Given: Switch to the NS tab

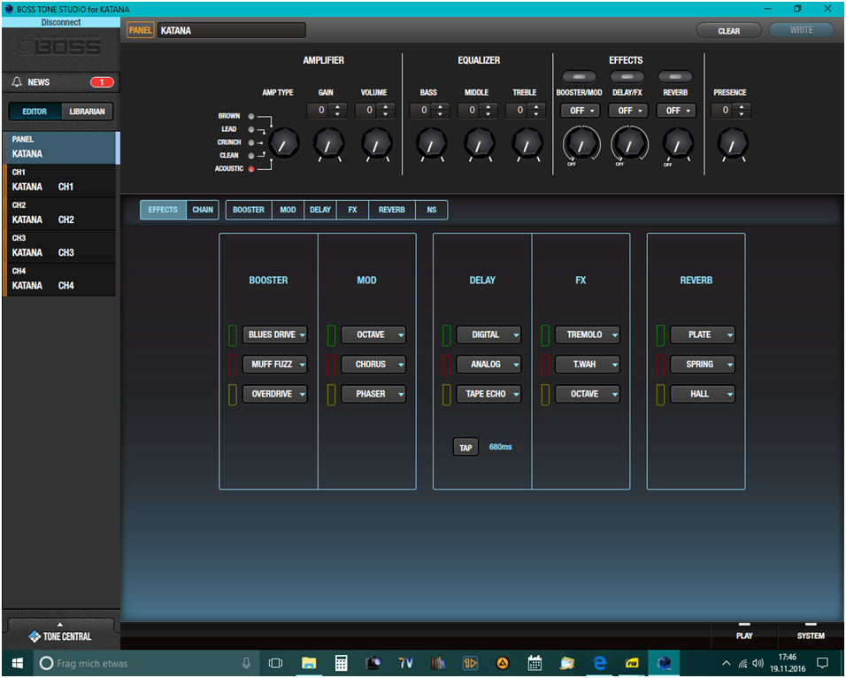Looking at the screenshot, I should click(x=432, y=210).
